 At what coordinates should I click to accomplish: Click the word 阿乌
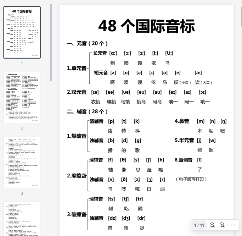157,102
